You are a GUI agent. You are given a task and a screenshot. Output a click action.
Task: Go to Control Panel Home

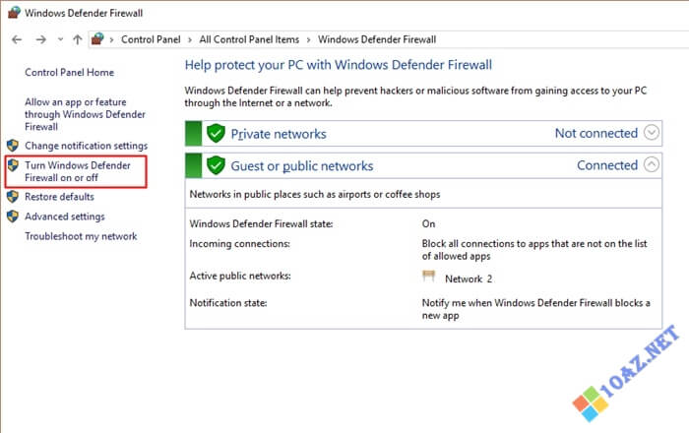tap(69, 72)
